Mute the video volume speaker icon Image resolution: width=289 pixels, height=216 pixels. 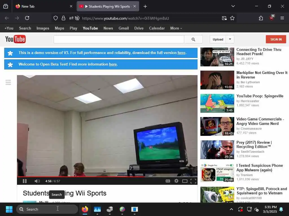pyautogui.click(x=37, y=181)
